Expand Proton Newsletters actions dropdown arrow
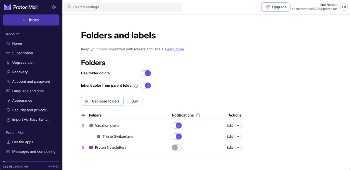Screen dimensions: 350x170 pyautogui.click(x=238, y=147)
